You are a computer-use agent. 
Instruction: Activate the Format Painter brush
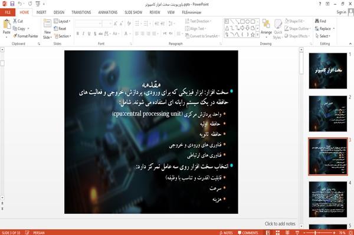tap(25, 36)
